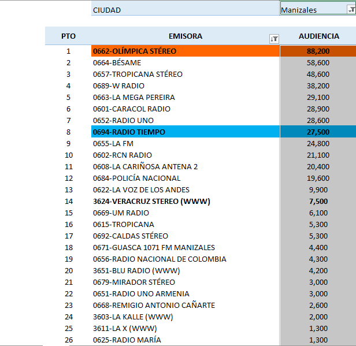Select the 0684-POLICÍA NACIONAL cell

pyautogui.click(x=186, y=178)
